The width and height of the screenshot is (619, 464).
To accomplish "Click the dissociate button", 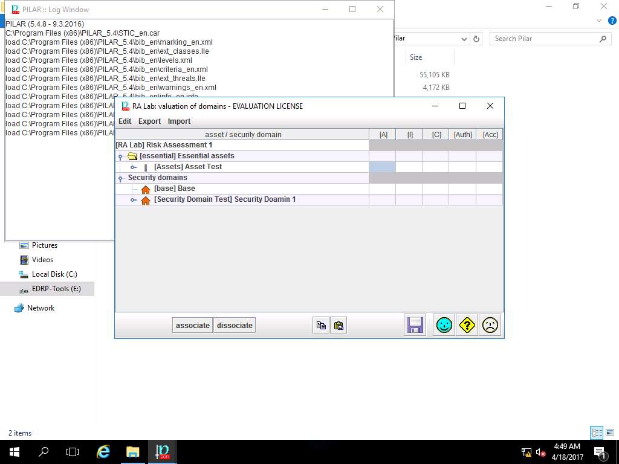I will point(235,326).
